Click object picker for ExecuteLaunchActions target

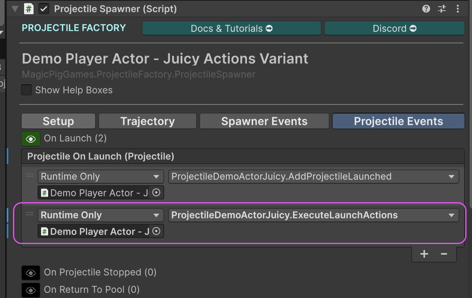coord(156,231)
